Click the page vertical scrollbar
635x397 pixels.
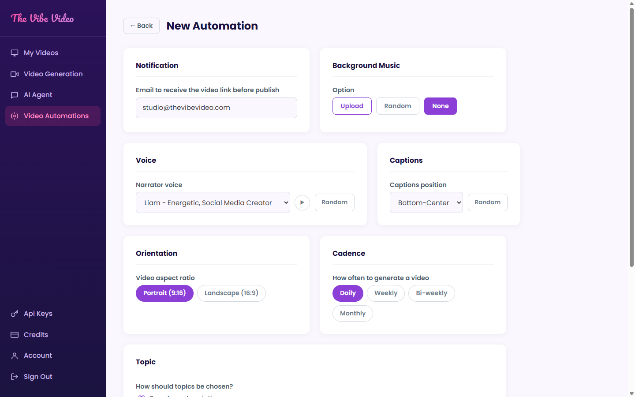(631, 137)
